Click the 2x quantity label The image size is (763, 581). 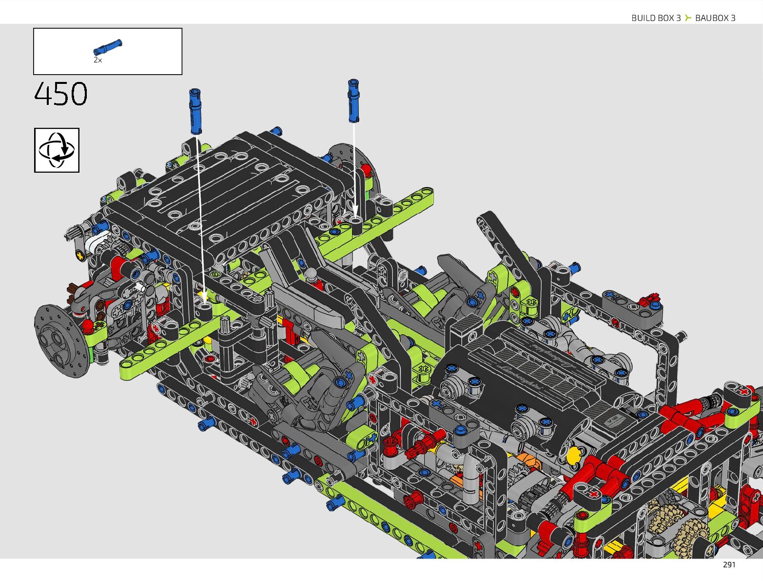(x=98, y=60)
